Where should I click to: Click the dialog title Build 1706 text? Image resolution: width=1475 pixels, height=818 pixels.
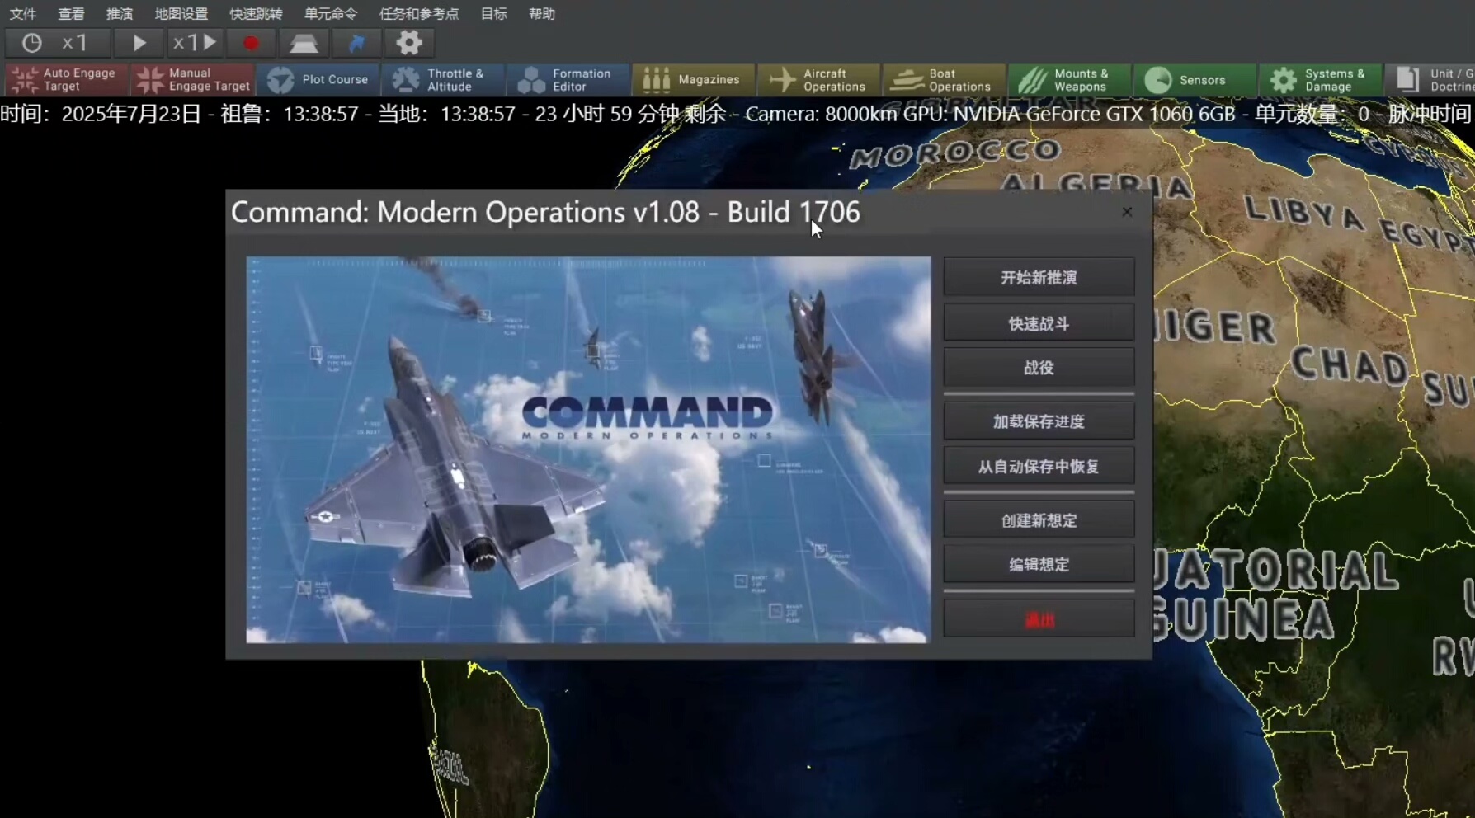[794, 212]
